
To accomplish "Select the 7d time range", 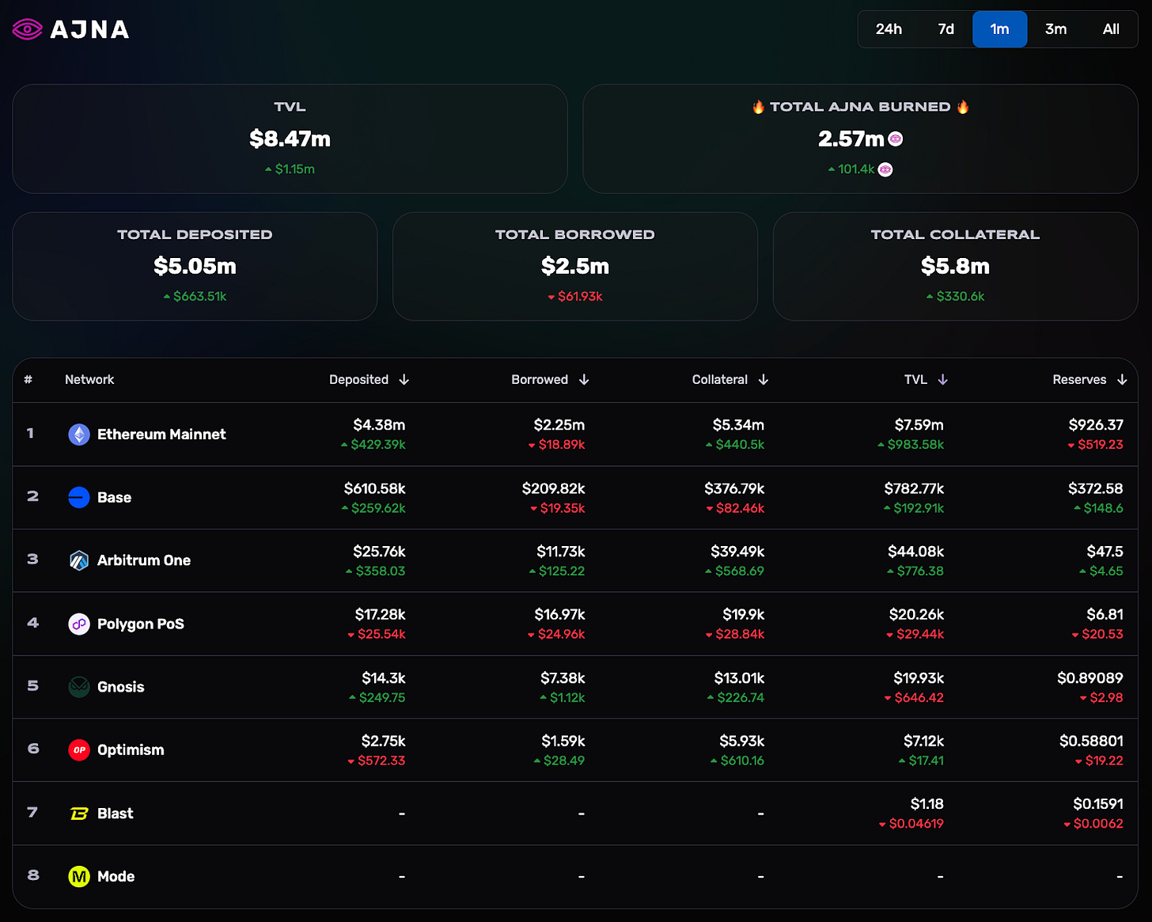I will point(945,29).
